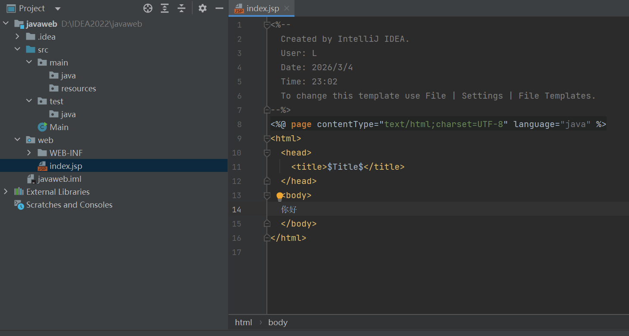Screen dimensions: 629x336
Task: Collapse the head tag fold at line 10
Action: (267, 152)
